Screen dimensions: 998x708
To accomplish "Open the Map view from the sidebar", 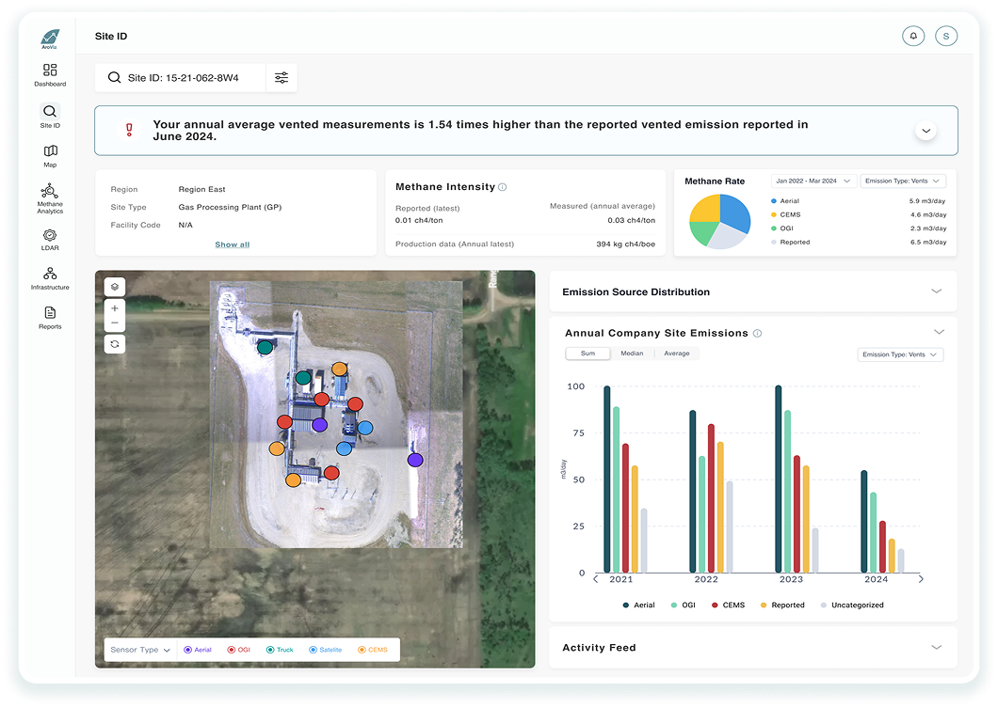I will tap(50, 156).
